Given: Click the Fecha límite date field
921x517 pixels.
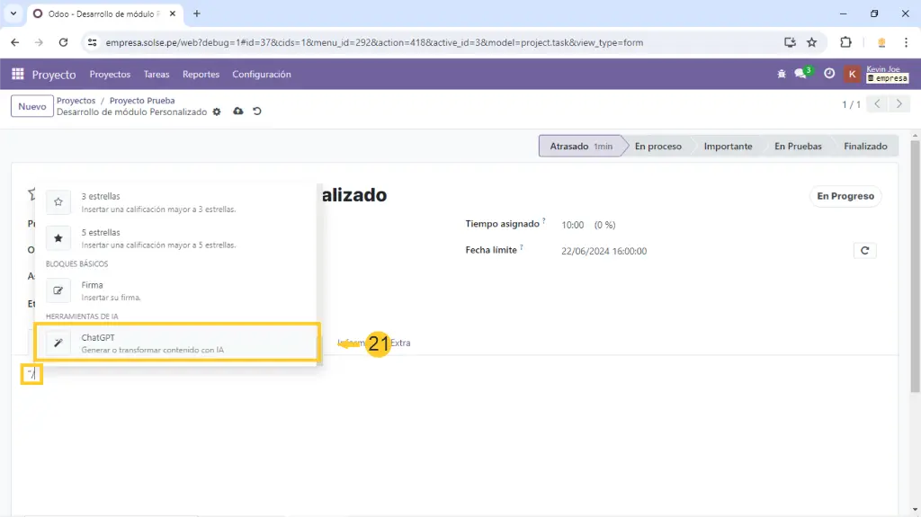Looking at the screenshot, I should point(604,252).
